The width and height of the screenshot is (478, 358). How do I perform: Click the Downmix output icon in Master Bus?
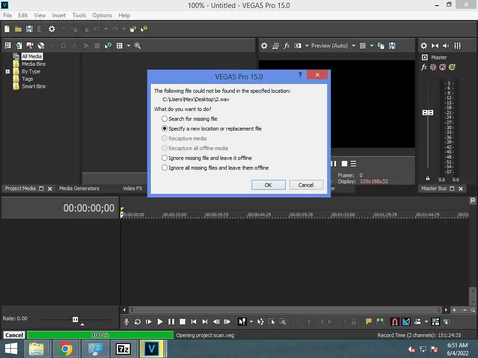click(x=435, y=46)
